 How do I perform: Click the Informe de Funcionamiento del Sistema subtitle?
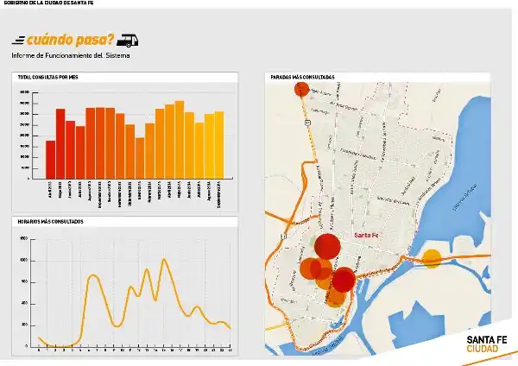(71, 55)
